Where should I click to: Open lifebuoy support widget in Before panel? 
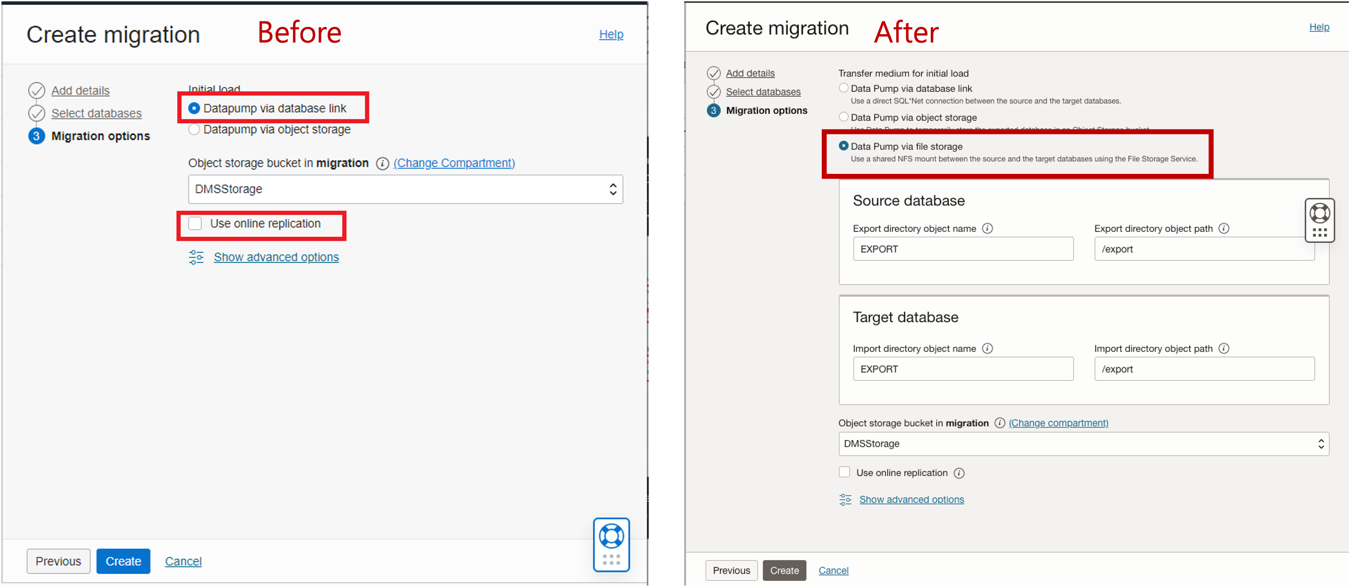[x=611, y=545]
